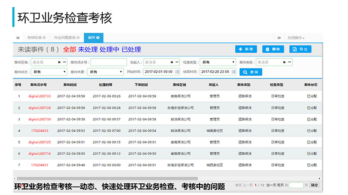Click the 案件类别 column header
348x195 pixels.
(244, 84)
